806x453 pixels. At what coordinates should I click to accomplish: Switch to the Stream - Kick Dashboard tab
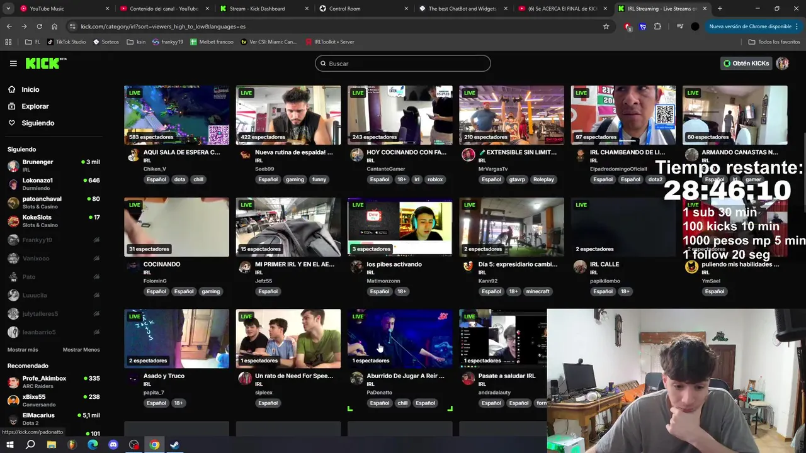tap(263, 9)
